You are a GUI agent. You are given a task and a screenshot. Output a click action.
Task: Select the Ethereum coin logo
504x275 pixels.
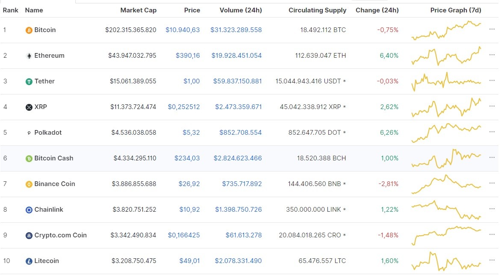(x=29, y=56)
